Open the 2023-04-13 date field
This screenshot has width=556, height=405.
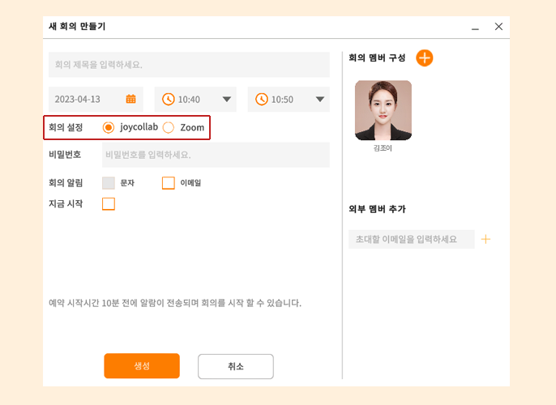click(x=96, y=99)
